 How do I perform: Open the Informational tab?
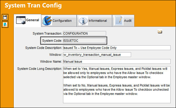[95, 21]
